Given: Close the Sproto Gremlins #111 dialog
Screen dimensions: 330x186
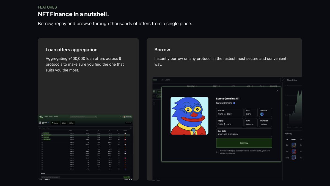Looking at the screenshot, I should 277,90.
